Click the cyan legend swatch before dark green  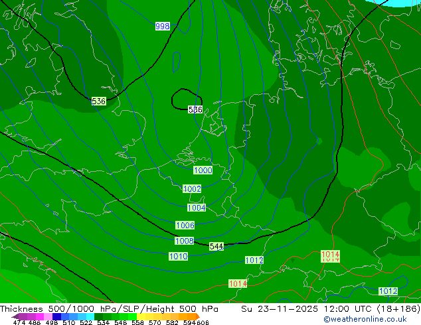click(90, 316)
